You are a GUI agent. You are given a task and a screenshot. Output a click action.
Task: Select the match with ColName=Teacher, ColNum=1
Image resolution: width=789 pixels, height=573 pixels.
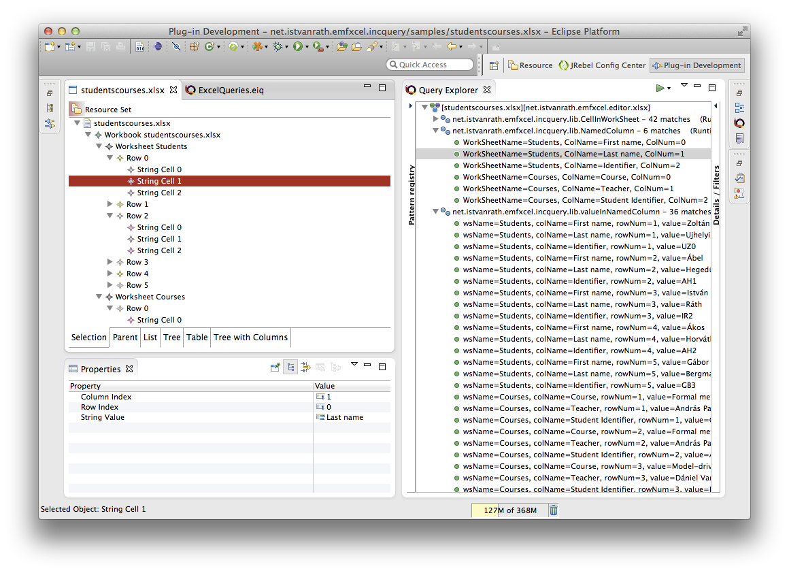(x=568, y=189)
